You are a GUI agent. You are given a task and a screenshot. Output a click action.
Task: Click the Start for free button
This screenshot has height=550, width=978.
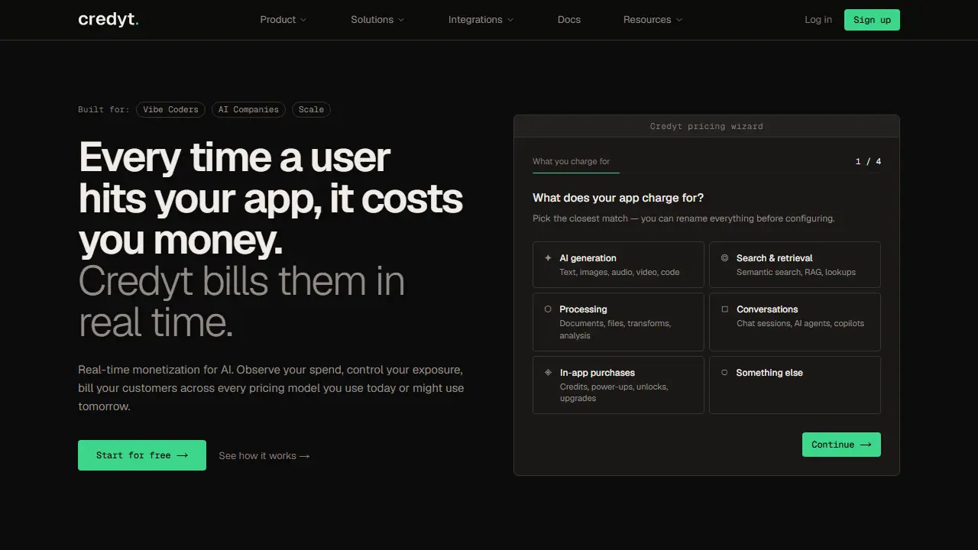142,455
